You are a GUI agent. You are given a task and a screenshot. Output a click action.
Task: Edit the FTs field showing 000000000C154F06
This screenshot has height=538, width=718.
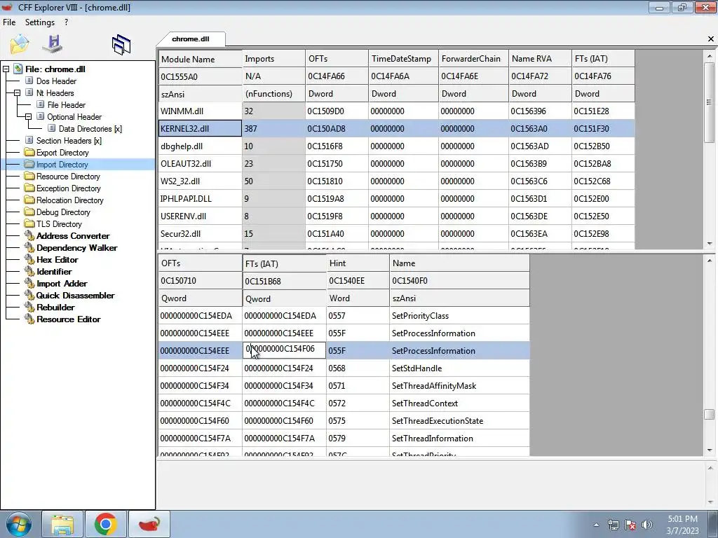coord(284,350)
